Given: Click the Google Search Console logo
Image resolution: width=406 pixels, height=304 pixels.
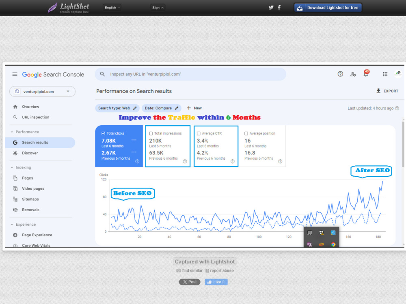Looking at the screenshot, I should pos(53,75).
